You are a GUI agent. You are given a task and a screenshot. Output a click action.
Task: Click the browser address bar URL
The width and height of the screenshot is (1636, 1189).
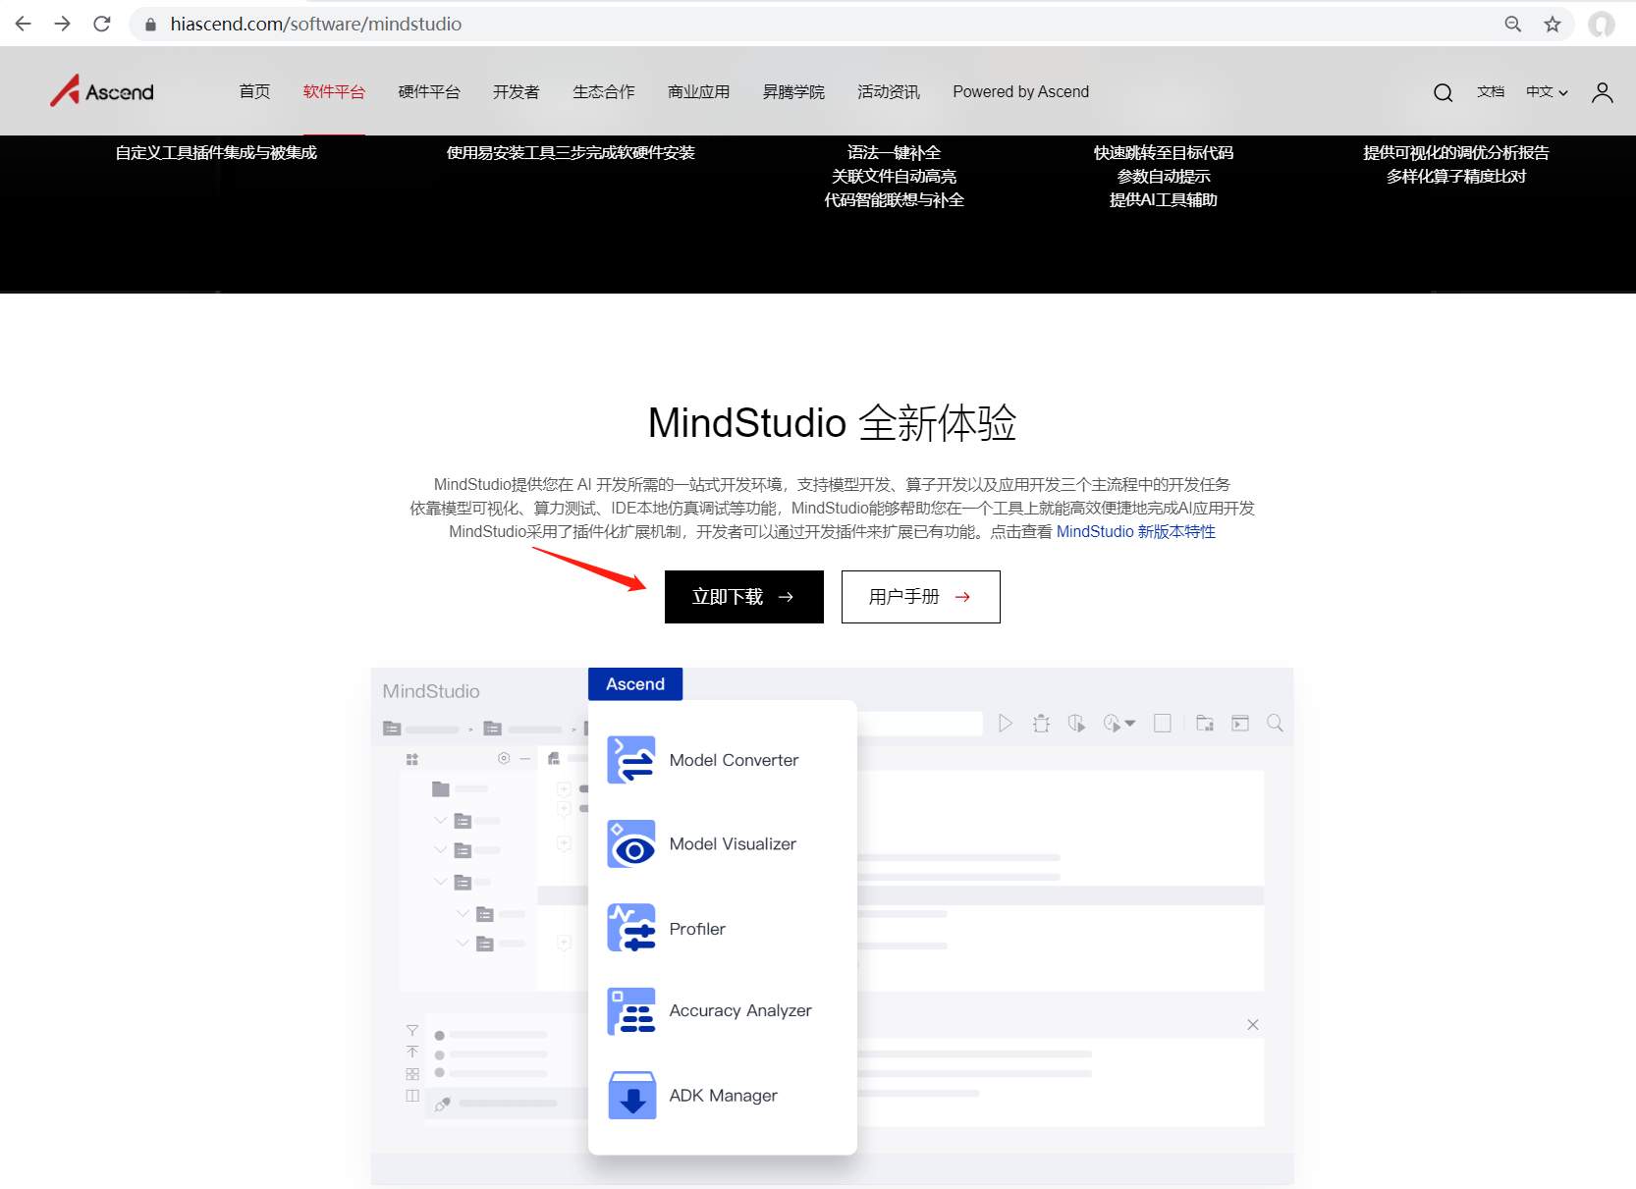(x=316, y=24)
